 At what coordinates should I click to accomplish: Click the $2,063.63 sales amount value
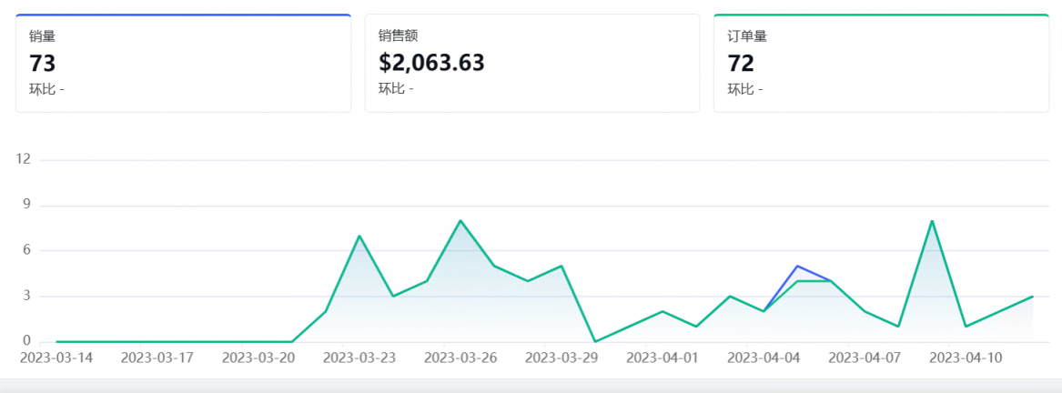(431, 64)
